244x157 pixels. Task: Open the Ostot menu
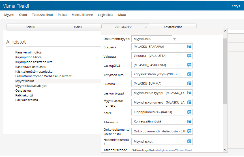click(x=23, y=15)
